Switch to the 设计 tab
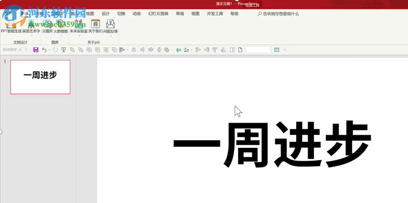The width and height of the screenshot is (408, 203). 106,14
